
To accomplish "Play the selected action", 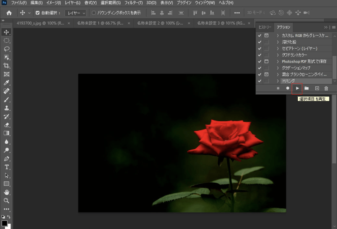I will (297, 88).
